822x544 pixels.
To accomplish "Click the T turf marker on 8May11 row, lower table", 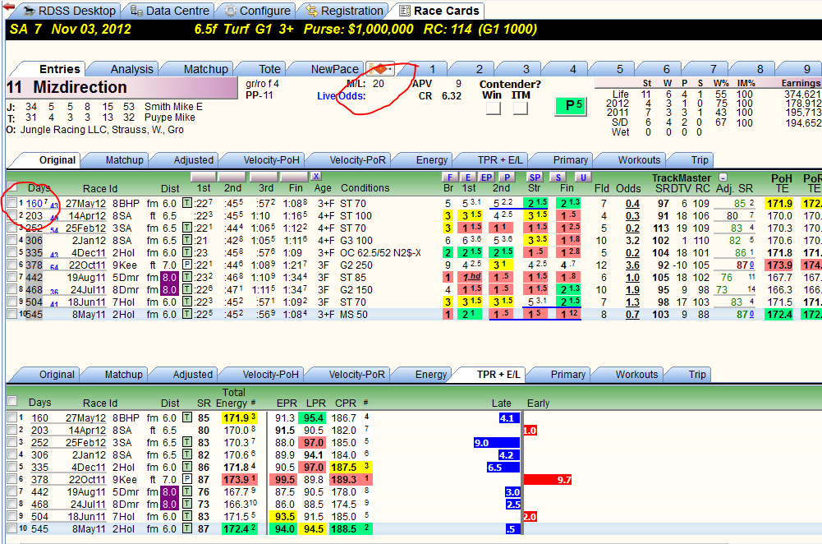I will click(x=187, y=528).
